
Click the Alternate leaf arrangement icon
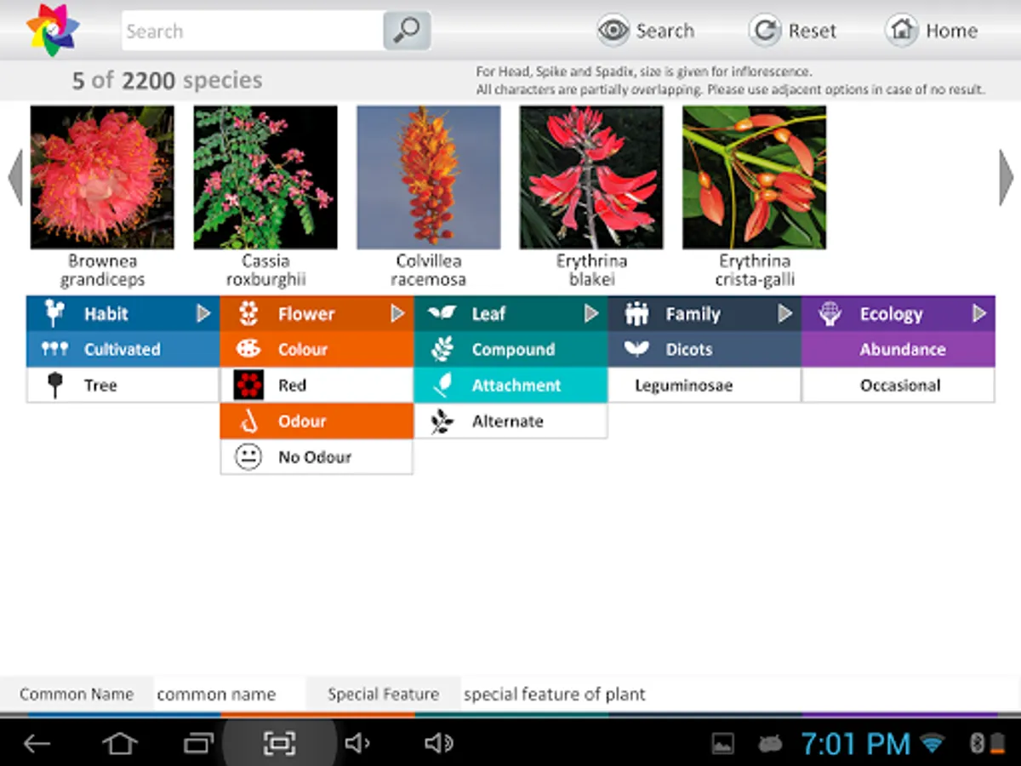[442, 421]
